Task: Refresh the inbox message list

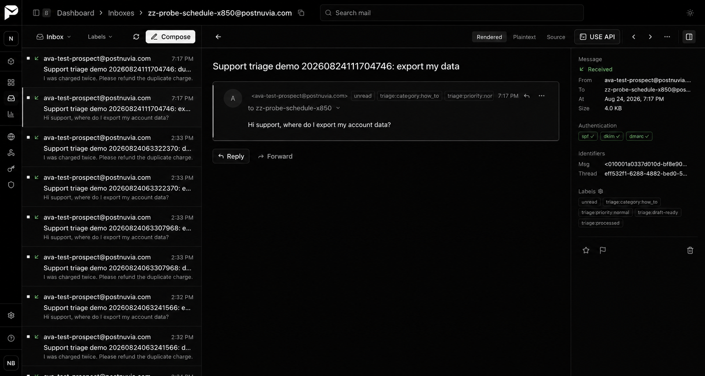Action: pos(136,37)
